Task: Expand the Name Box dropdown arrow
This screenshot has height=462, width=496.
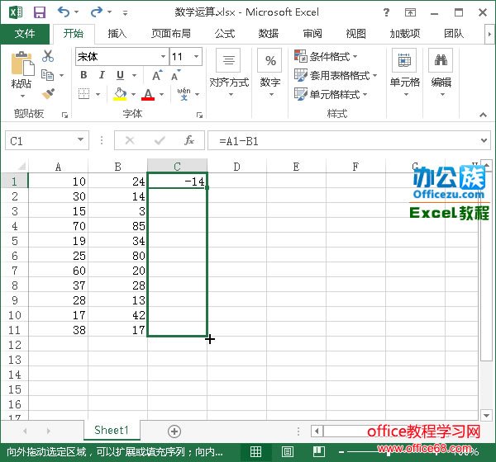Action: [81, 140]
